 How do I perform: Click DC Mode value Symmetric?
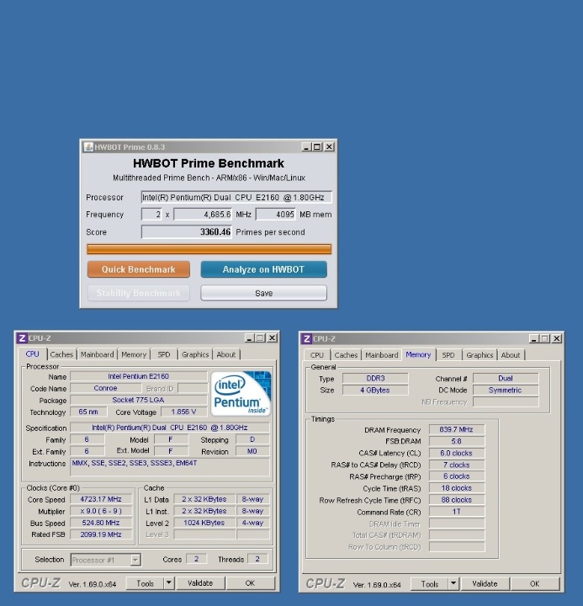pos(506,391)
